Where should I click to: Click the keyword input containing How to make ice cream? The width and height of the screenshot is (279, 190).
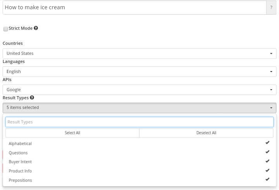(x=134, y=7)
